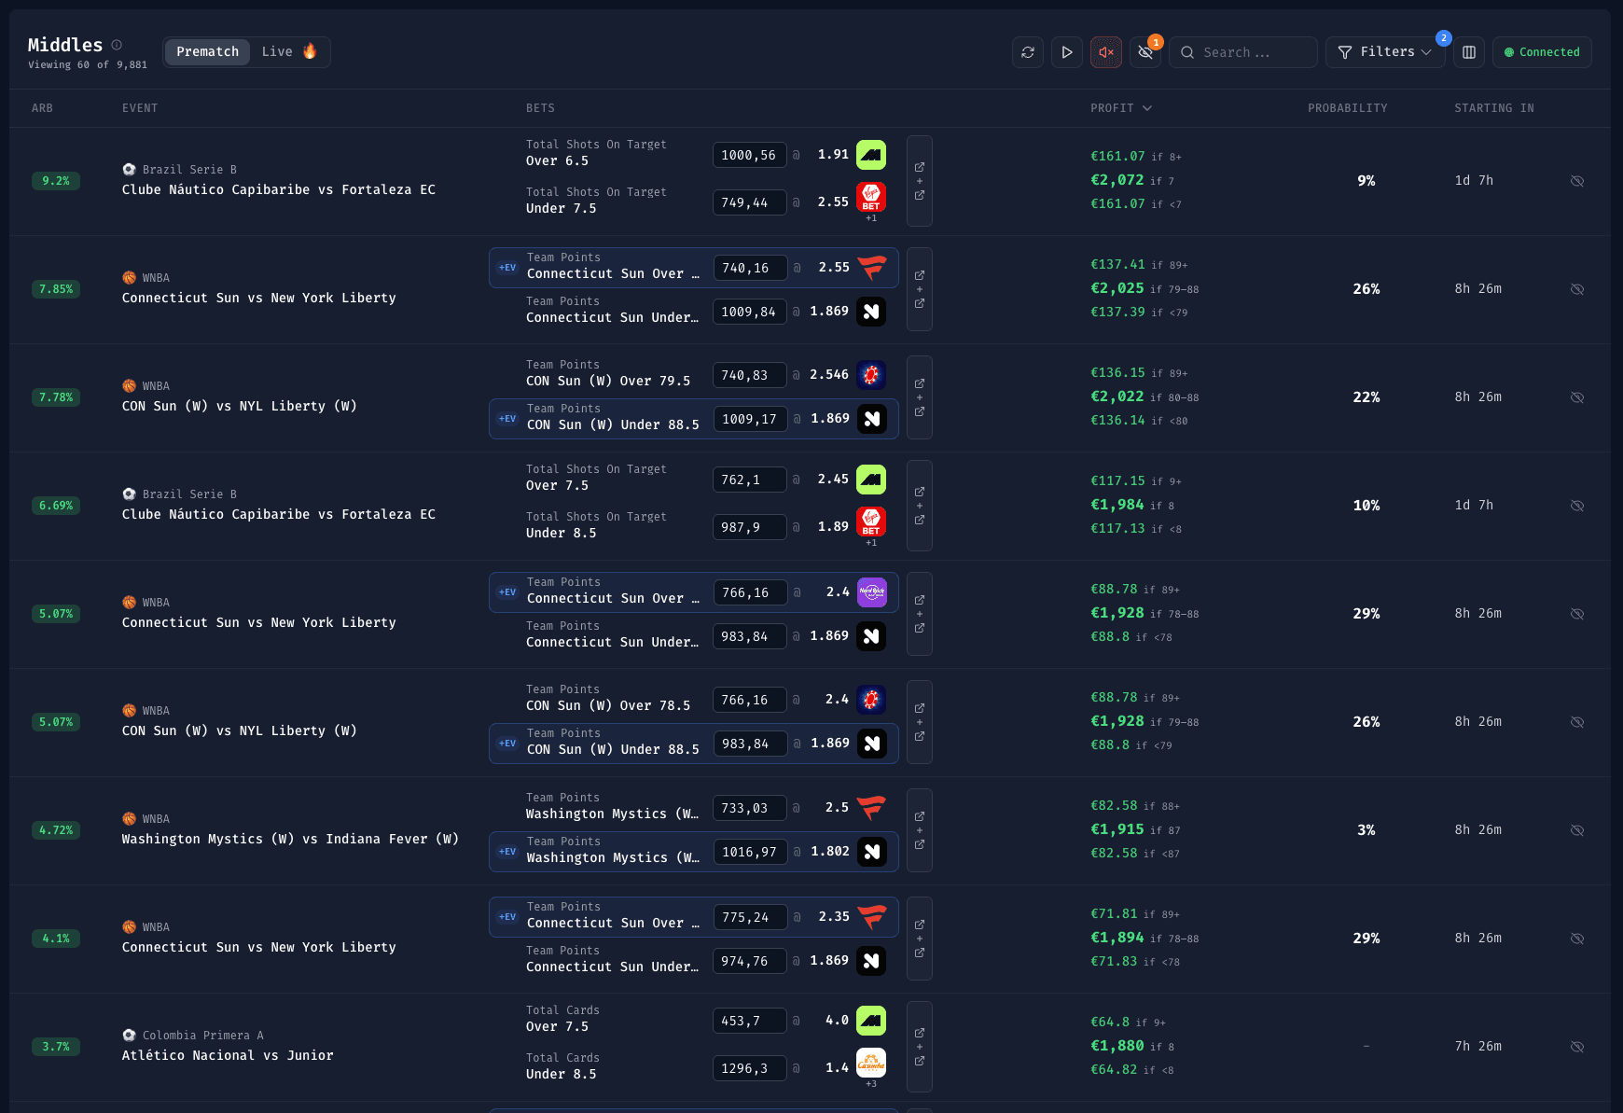Click into the Search field
This screenshot has height=1113, width=1623.
[1243, 52]
